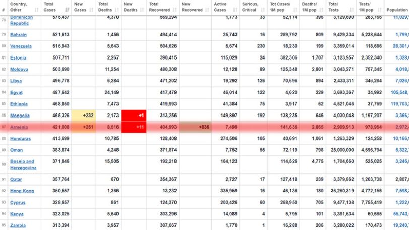Viewport: 409px width, 230px height.
Task: Open the Mongolia country link
Action: coord(20,116)
